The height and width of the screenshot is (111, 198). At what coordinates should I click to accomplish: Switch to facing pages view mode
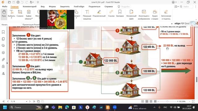151,101
